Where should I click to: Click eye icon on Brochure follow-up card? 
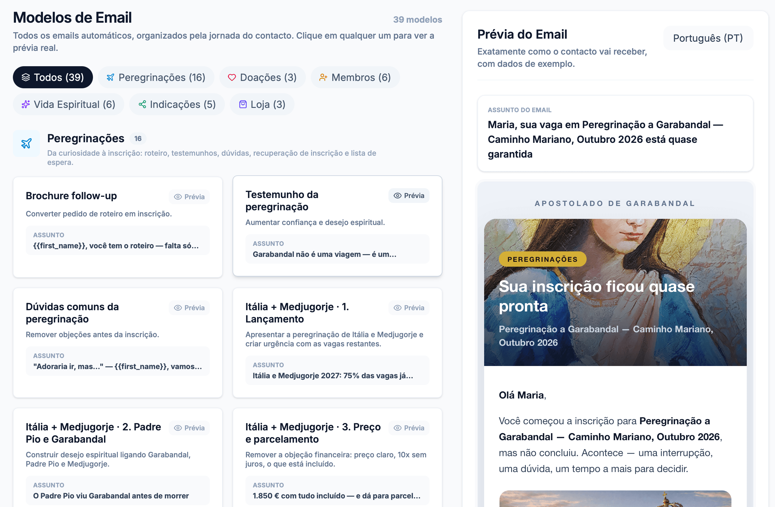coord(178,197)
